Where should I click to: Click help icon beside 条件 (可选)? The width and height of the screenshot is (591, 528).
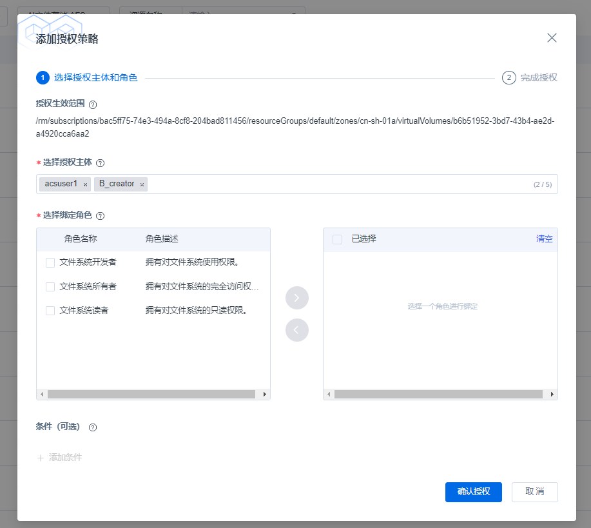(x=93, y=427)
